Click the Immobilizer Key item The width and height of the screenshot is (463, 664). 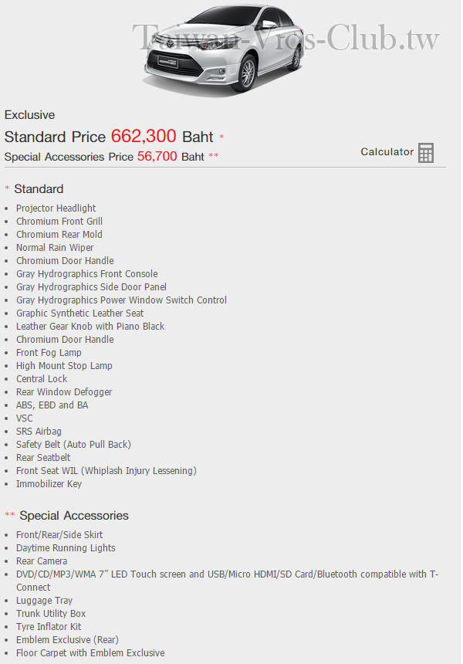click(49, 483)
